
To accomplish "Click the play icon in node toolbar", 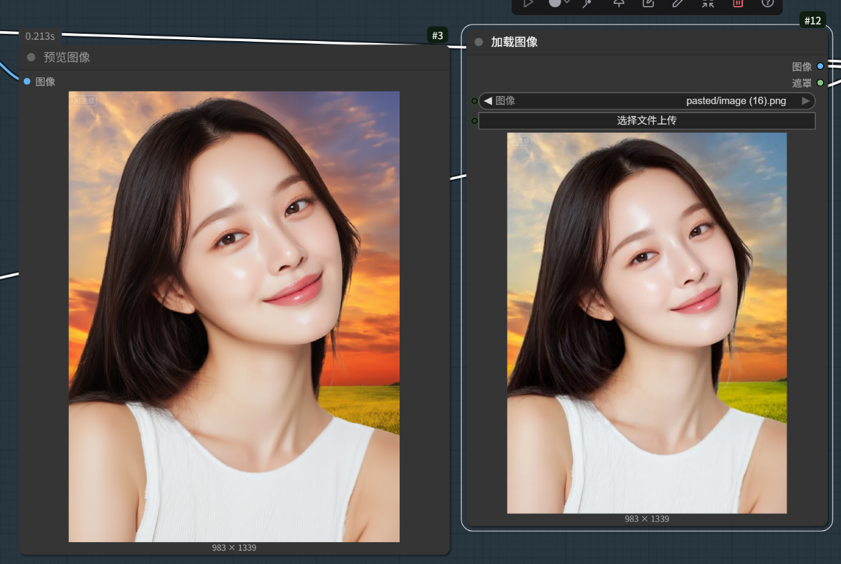I will [528, 3].
